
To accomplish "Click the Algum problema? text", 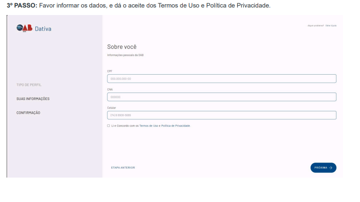I will click(315, 25).
